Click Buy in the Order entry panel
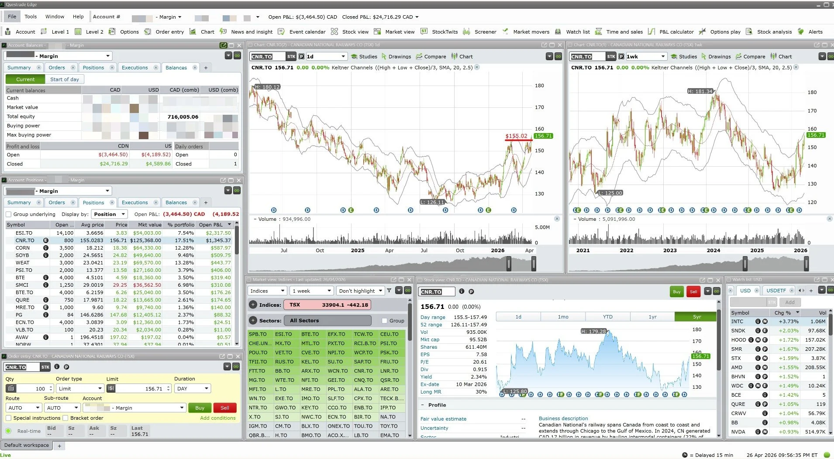The height and width of the screenshot is (459, 834). point(200,408)
